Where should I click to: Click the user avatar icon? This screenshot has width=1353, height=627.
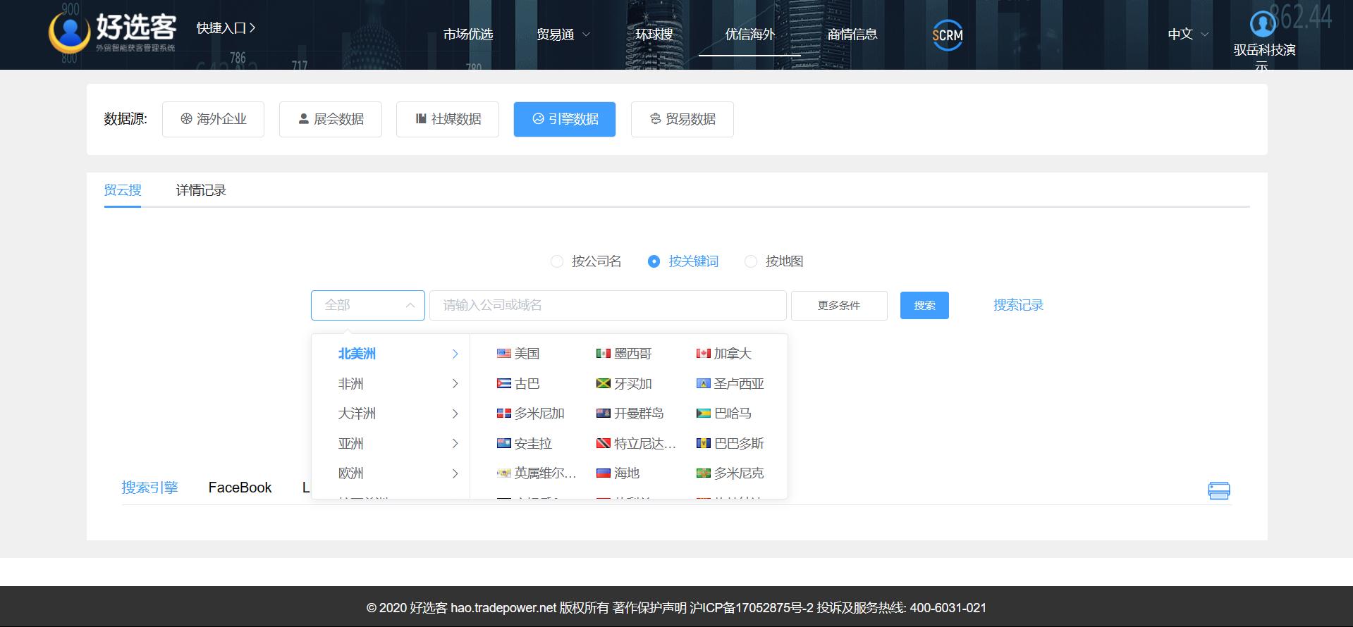coord(1263,24)
